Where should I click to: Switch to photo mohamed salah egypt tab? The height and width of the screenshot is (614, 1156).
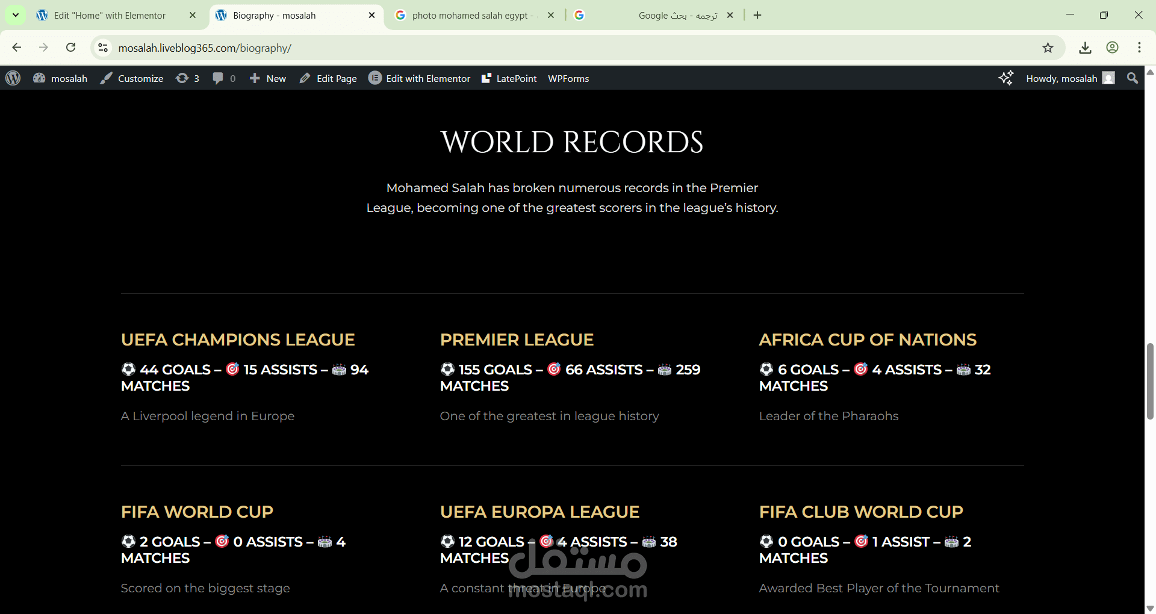(475, 15)
